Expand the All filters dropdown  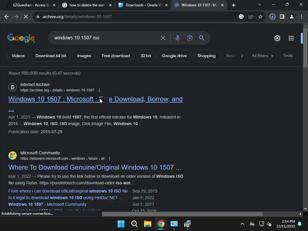tap(263, 56)
